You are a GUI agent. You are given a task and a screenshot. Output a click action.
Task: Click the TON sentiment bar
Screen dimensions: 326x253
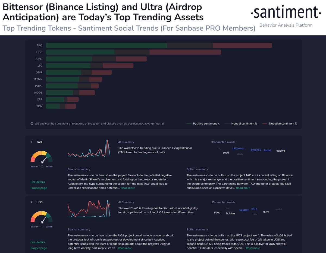(x=61, y=106)
